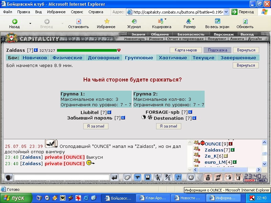Image resolution: width=271 pixels, height=203 pixels.
Task: Open the Анкета submenu link
Action: pos(237,39)
